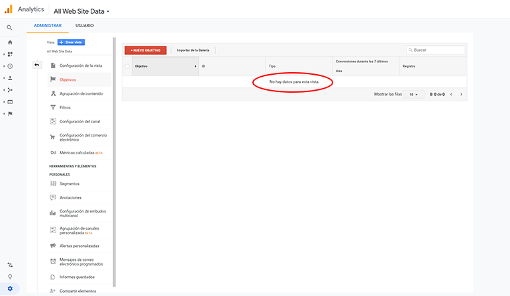Expand the real-time clock reports section
This screenshot has height=296, width=510.
point(10,66)
